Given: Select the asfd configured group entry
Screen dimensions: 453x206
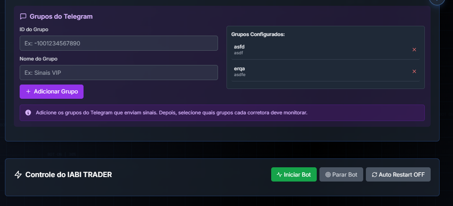Looking at the screenshot, I should point(325,49).
